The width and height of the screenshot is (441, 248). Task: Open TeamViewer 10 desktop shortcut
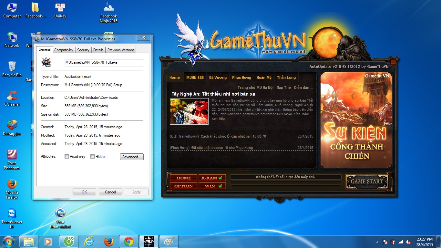coord(12,218)
